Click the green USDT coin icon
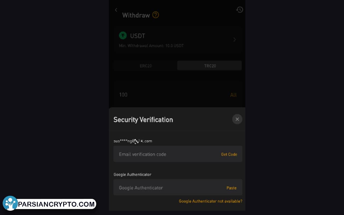The width and height of the screenshot is (344, 215). (x=123, y=35)
